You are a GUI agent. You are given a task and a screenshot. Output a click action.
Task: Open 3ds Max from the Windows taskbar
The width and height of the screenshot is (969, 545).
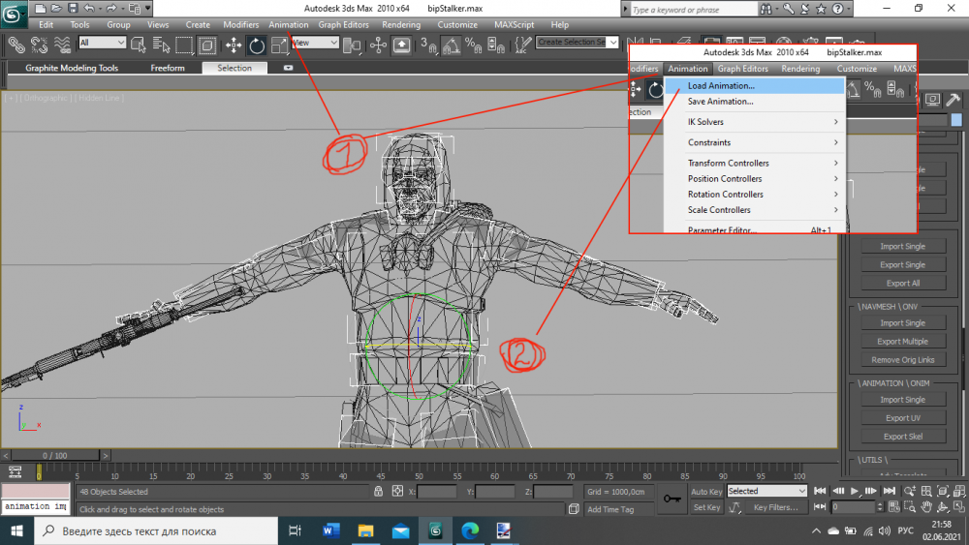pyautogui.click(x=436, y=530)
